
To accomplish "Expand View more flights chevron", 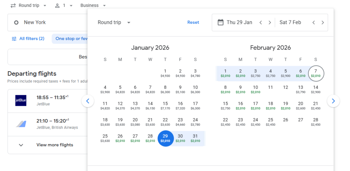I will point(21,145).
